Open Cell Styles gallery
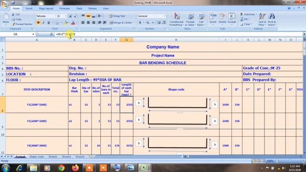306x172 pixels. point(201,19)
